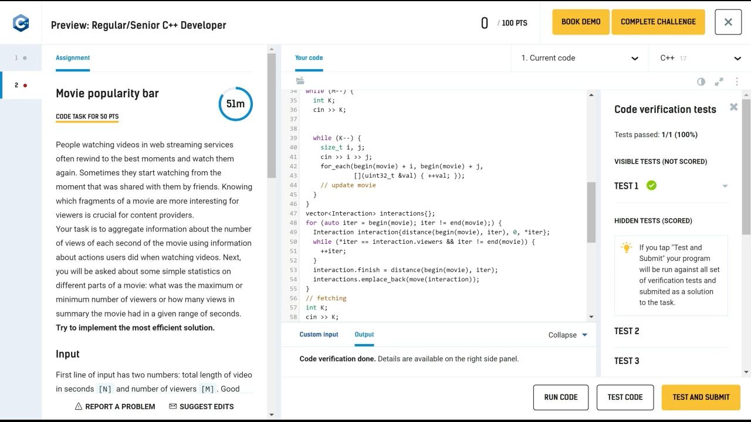Open the three-dot editor options menu
The image size is (751, 422).
[737, 81]
